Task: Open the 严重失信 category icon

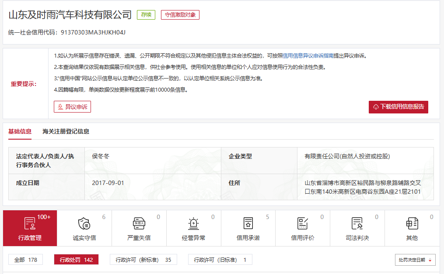Action: pyautogui.click(x=139, y=223)
